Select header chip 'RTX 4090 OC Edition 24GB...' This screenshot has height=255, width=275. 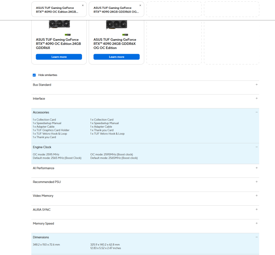(x=59, y=9)
